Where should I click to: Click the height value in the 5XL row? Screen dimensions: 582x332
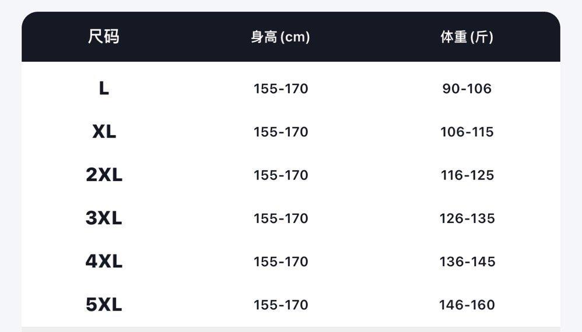[x=281, y=305]
